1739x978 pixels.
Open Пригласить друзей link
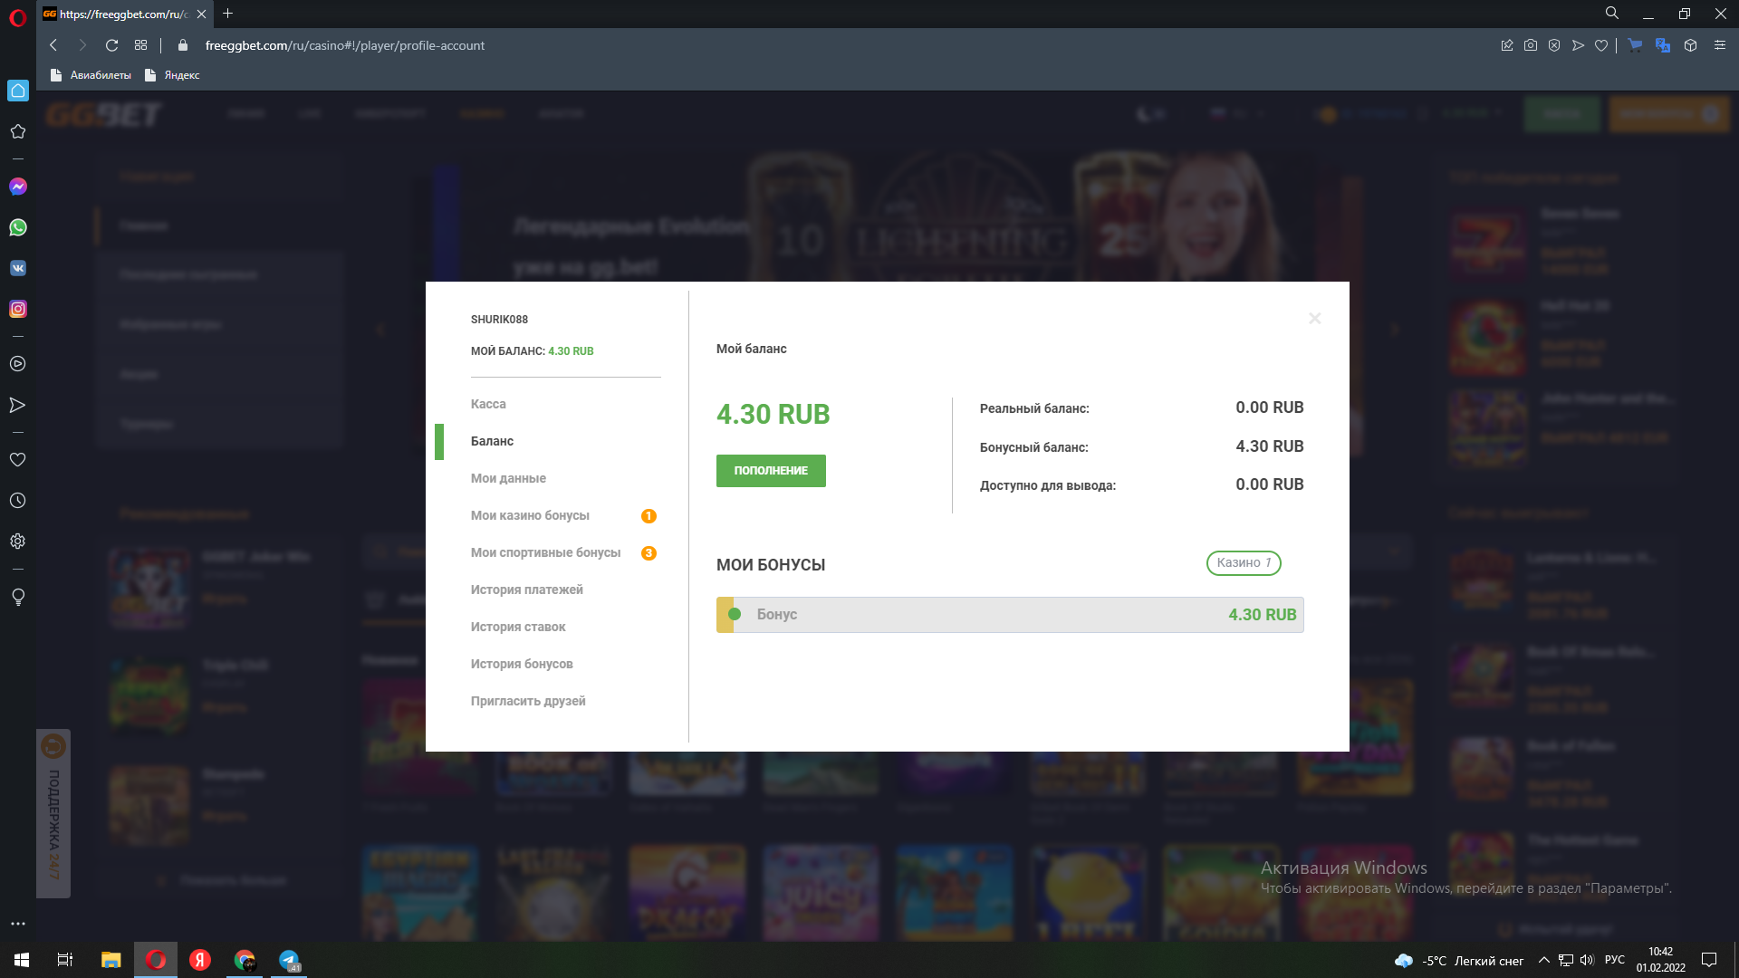(528, 701)
